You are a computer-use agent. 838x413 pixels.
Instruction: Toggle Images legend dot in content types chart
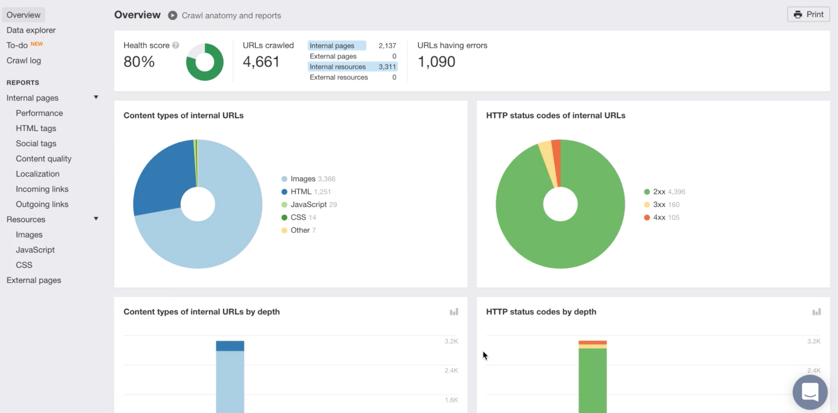[x=284, y=179]
